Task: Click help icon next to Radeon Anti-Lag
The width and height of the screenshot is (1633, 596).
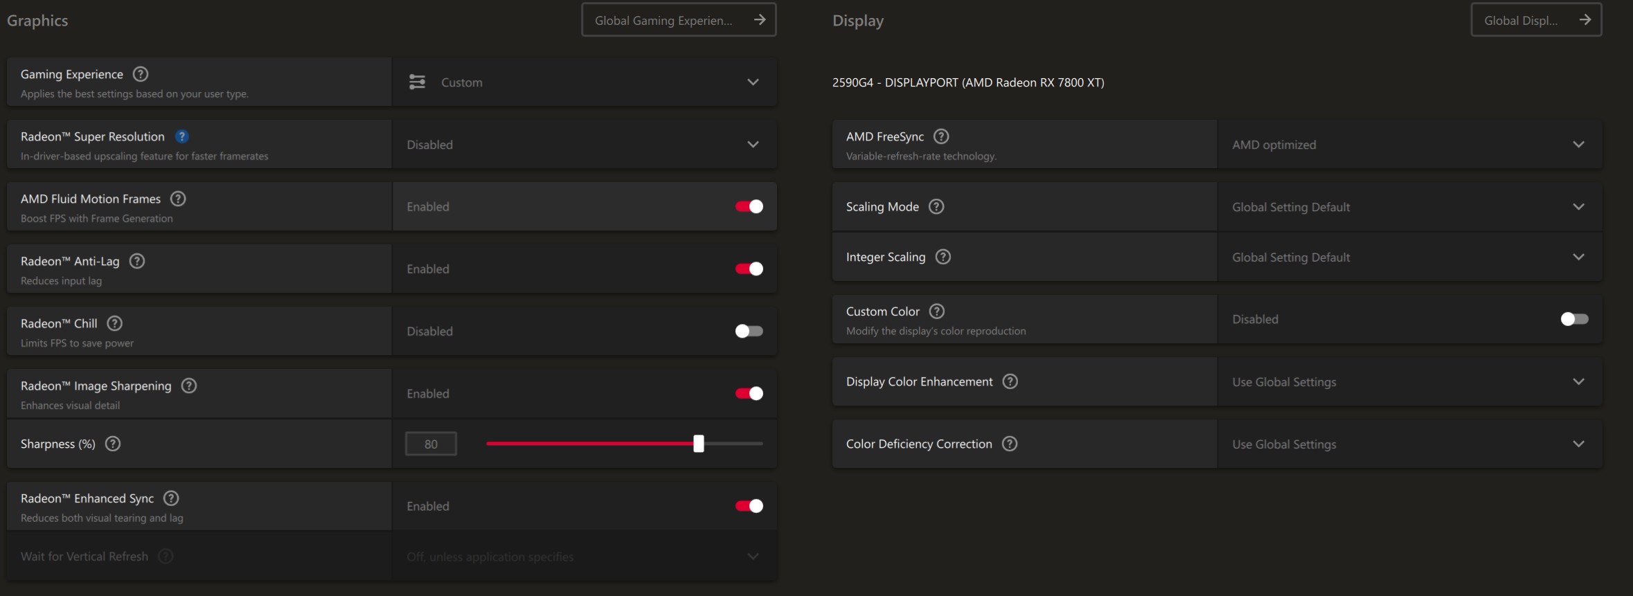Action: [137, 261]
